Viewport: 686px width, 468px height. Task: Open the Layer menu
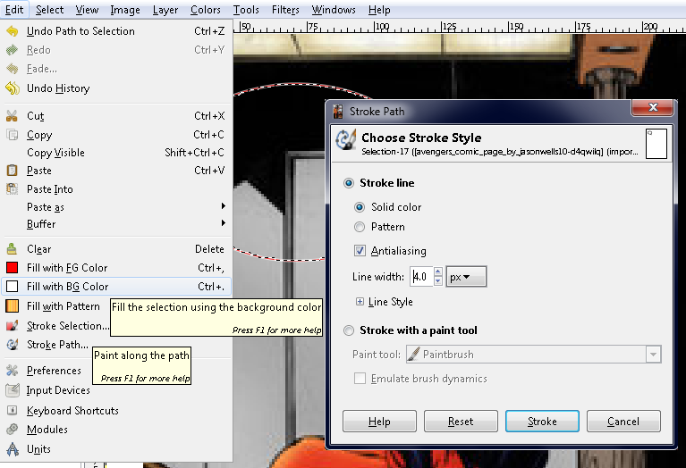pos(165,10)
